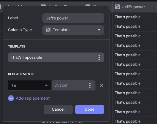Click the Im replacement input box
The width and height of the screenshot is (157, 124).
30,85
